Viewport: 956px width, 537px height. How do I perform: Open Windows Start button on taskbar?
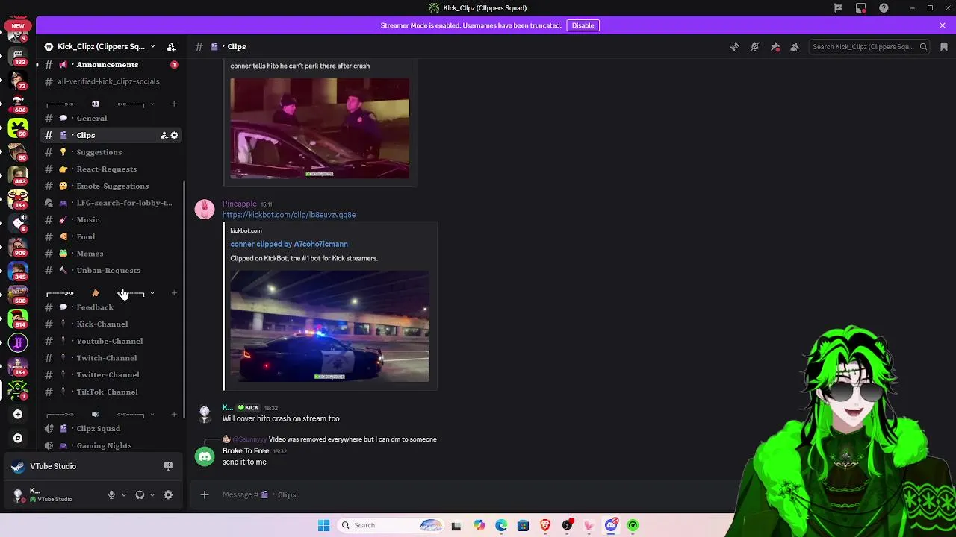(x=323, y=525)
